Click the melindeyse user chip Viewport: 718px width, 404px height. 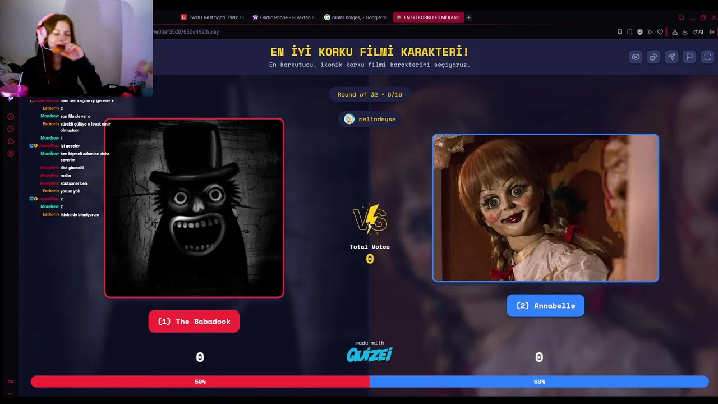370,119
